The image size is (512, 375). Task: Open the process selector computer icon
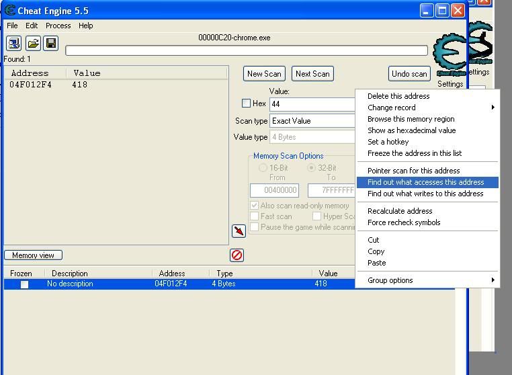click(x=13, y=43)
